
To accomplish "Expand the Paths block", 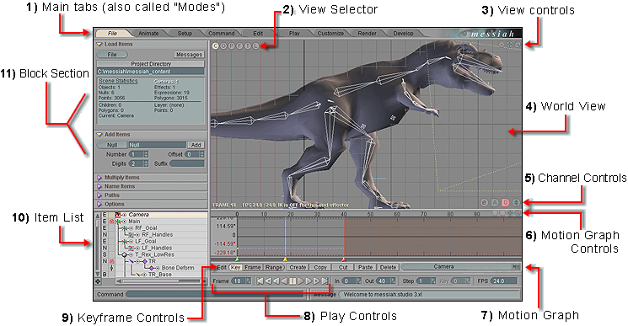I will pyautogui.click(x=99, y=195).
